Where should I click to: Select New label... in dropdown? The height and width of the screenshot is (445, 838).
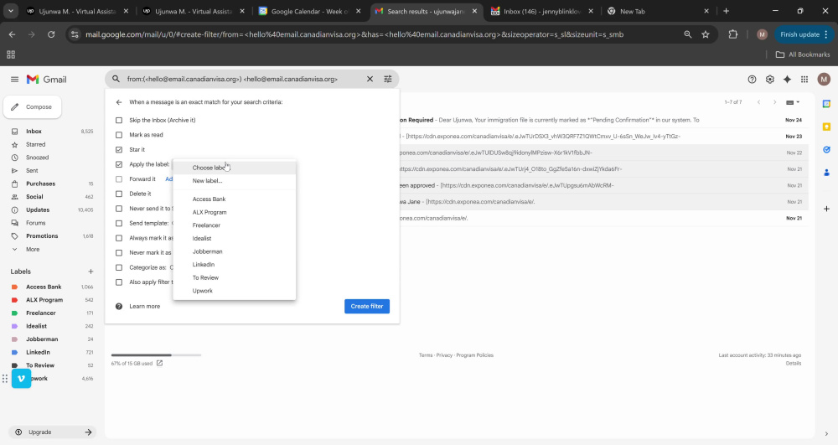pyautogui.click(x=234, y=180)
